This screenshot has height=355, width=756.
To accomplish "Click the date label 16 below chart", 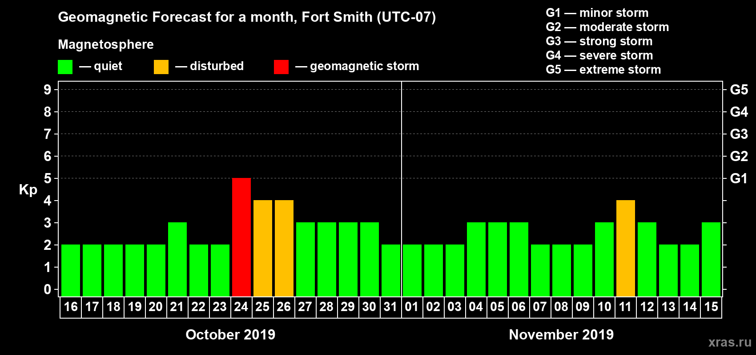I will click(x=71, y=307).
